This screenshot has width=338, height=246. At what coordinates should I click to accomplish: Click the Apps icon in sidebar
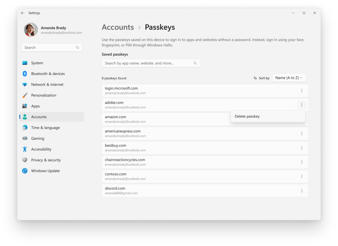click(25, 106)
